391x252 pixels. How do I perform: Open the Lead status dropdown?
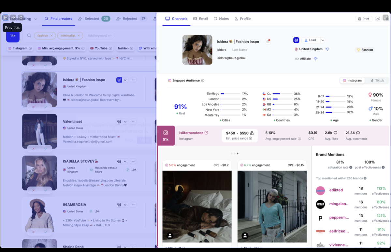point(322,40)
